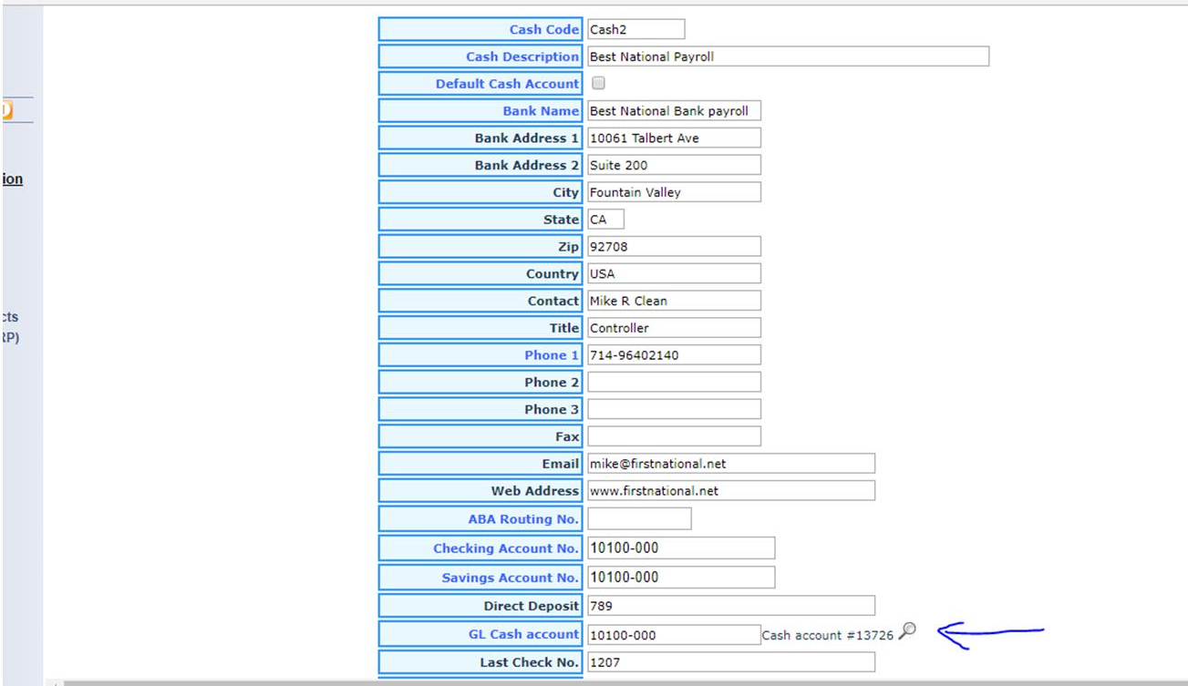
Task: Click the Web Address input field
Action: [730, 491]
